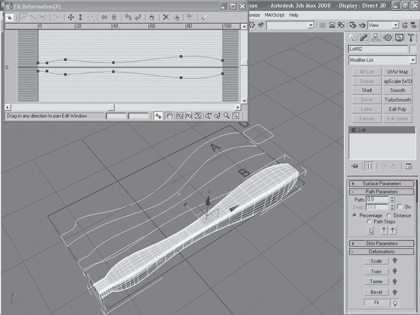Open the Utilities hammer panel tab
Screen dimensions: 420x315
411,38
